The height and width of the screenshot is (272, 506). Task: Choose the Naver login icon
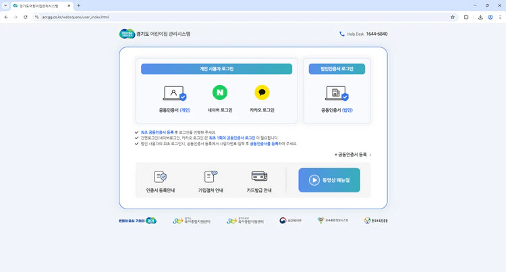(x=220, y=92)
